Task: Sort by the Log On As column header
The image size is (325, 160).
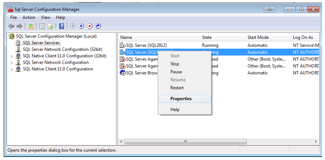Action: 305,37
